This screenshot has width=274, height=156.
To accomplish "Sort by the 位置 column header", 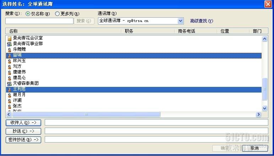I will point(233,31).
